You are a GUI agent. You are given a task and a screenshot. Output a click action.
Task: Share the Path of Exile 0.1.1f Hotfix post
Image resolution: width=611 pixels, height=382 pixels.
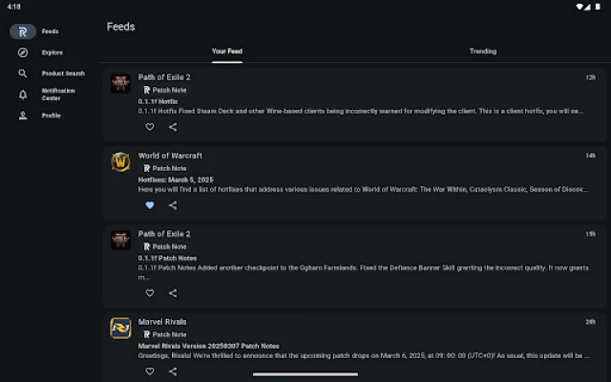[173, 126]
